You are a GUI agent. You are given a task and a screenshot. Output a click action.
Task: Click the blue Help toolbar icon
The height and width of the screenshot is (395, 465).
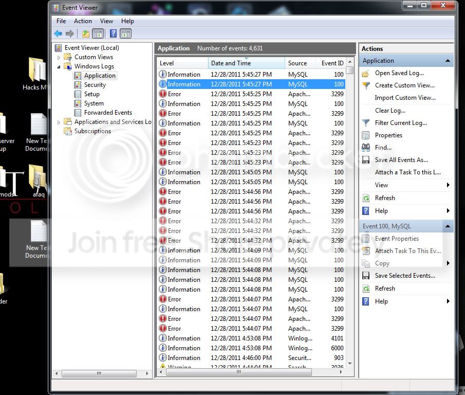click(113, 33)
